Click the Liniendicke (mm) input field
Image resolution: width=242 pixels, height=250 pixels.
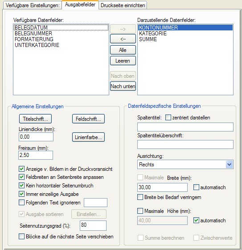click(36, 137)
